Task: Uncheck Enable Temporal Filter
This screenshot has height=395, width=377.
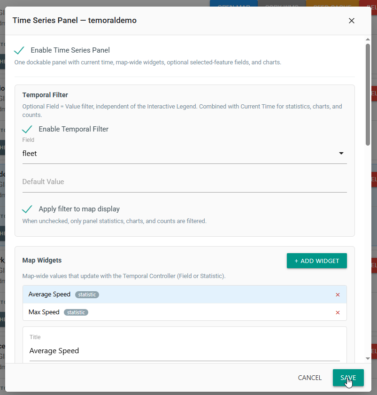Action: click(27, 129)
